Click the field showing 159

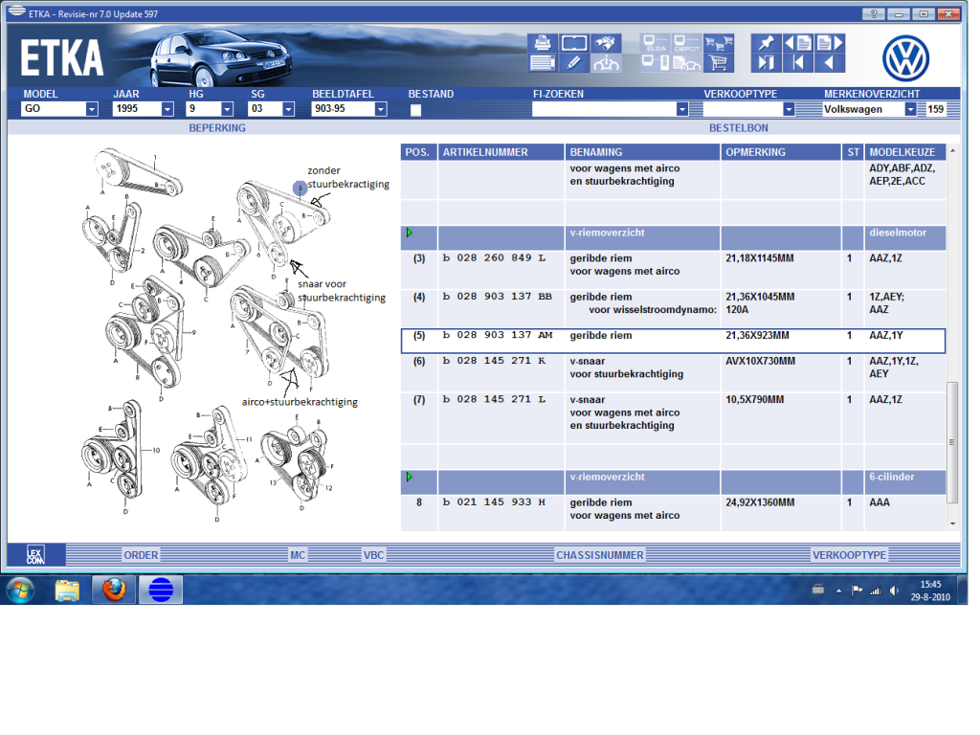pyautogui.click(x=936, y=109)
